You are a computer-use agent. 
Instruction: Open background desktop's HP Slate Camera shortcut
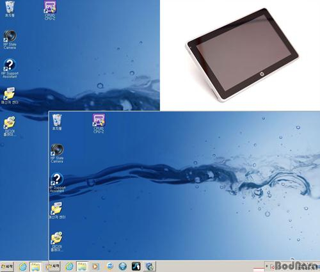10,40
